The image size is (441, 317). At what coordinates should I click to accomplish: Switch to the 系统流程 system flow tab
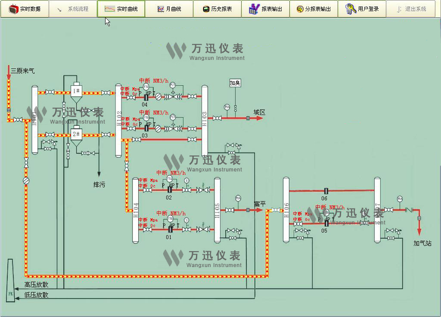(72, 9)
